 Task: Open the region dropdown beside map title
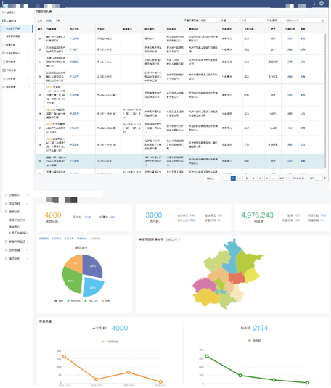(173, 239)
